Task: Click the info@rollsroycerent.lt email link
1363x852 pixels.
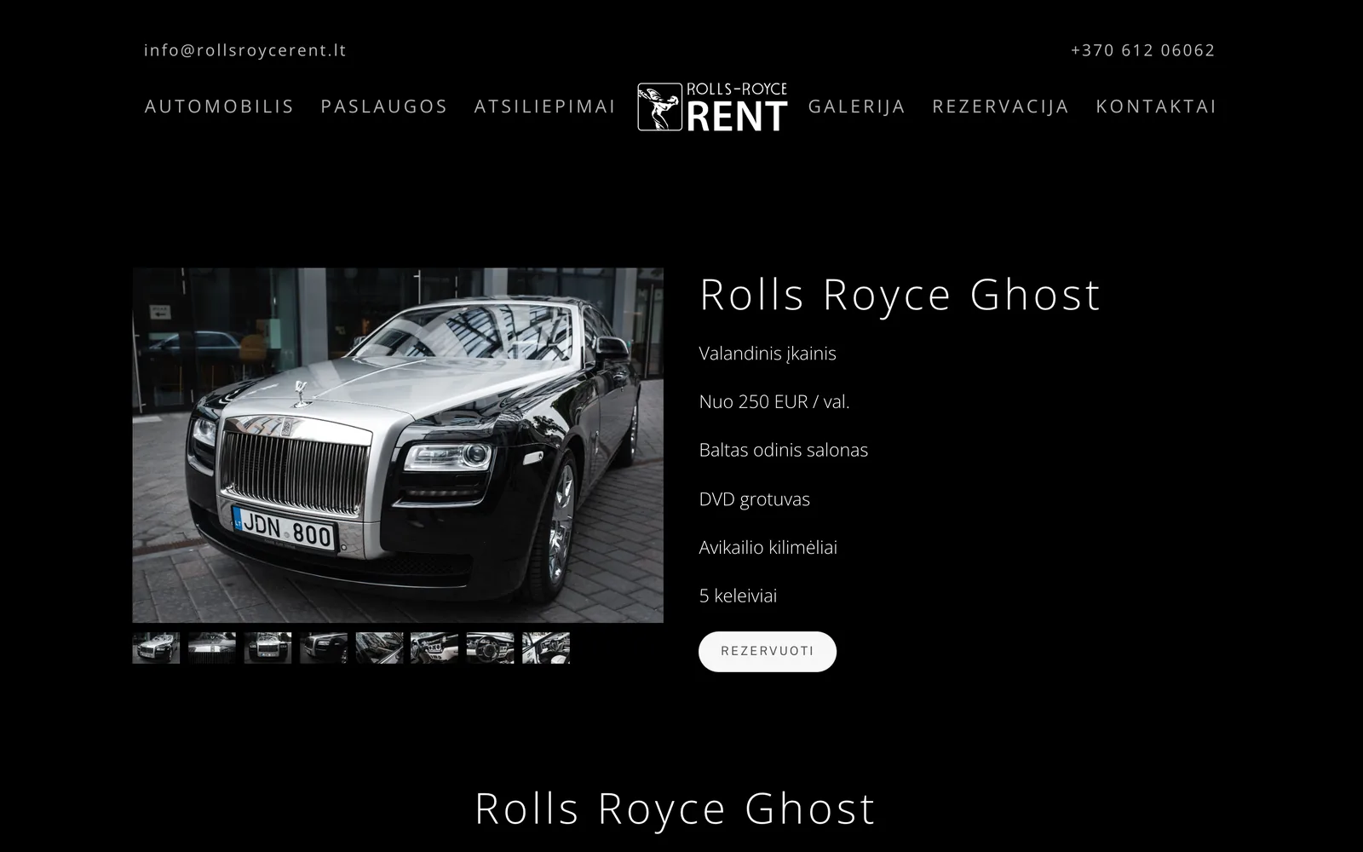Action: pyautogui.click(x=245, y=50)
